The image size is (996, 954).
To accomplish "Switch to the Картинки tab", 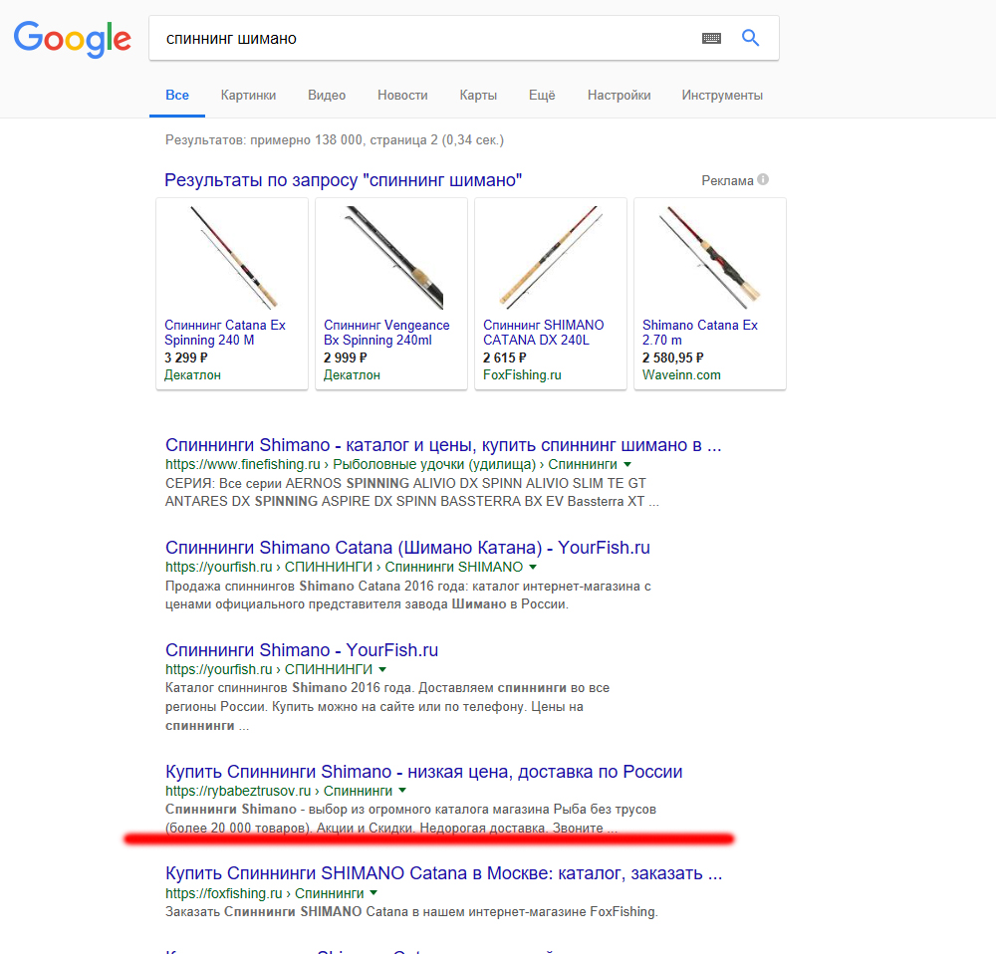I will 248,96.
